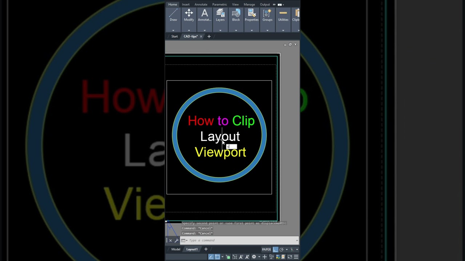Switch to the Insert ribbon tab

coord(186,4)
